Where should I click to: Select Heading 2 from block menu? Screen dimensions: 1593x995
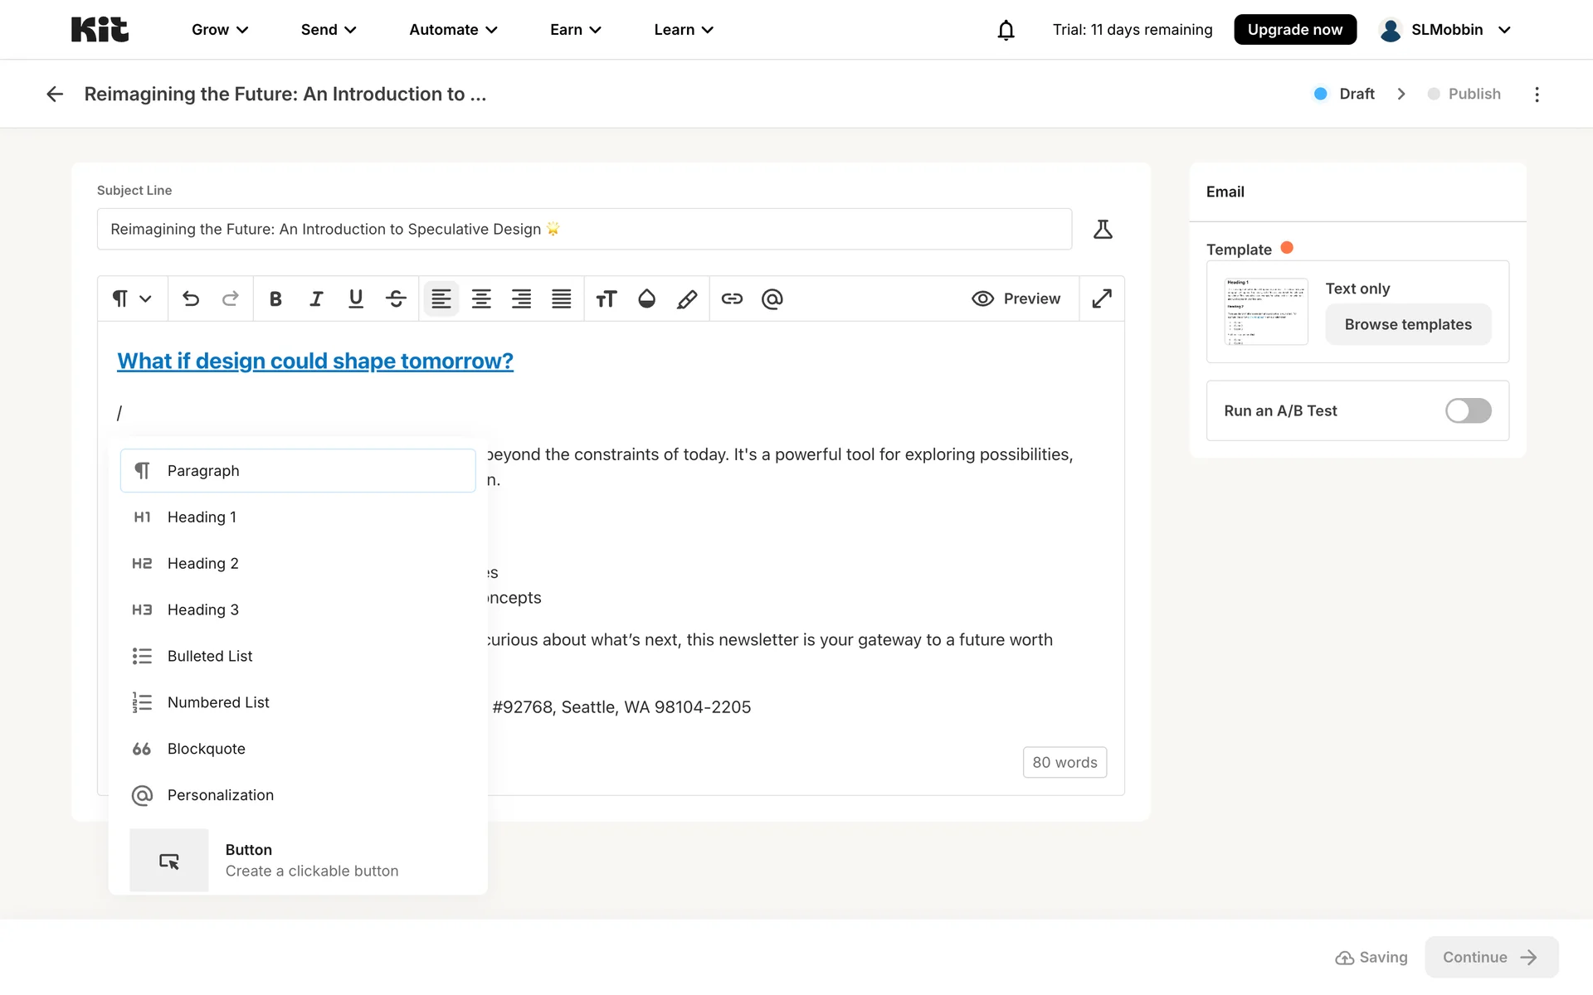203,564
